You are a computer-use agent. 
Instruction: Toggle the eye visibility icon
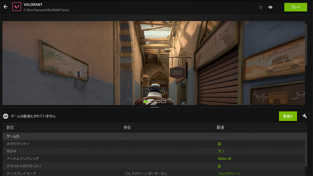tap(270, 7)
